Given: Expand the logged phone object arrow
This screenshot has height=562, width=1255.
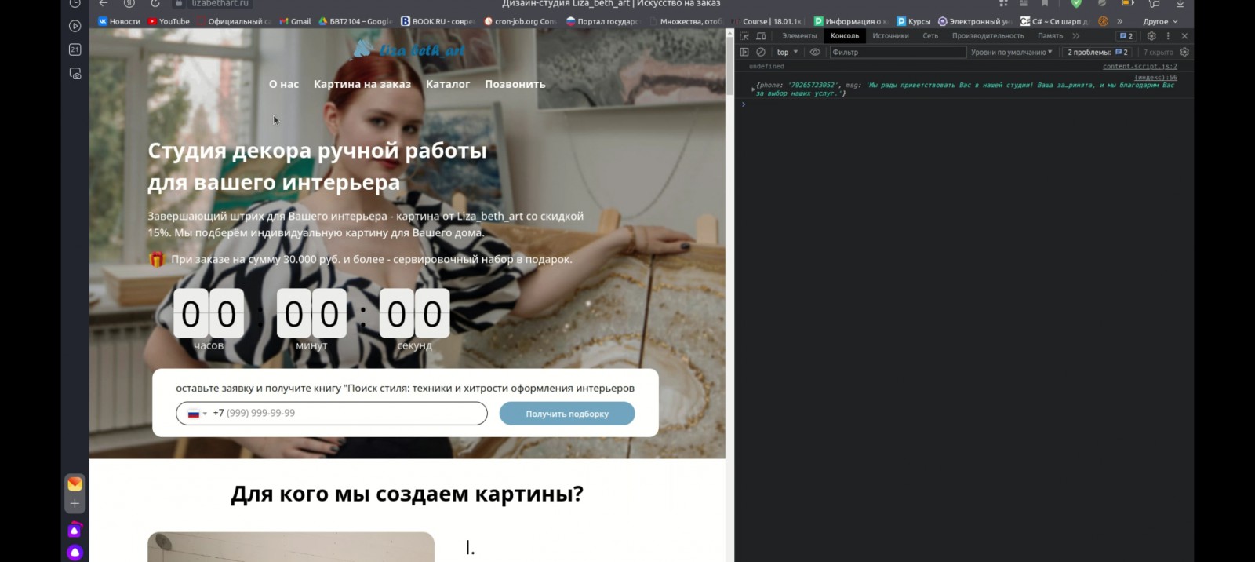Looking at the screenshot, I should pos(753,89).
